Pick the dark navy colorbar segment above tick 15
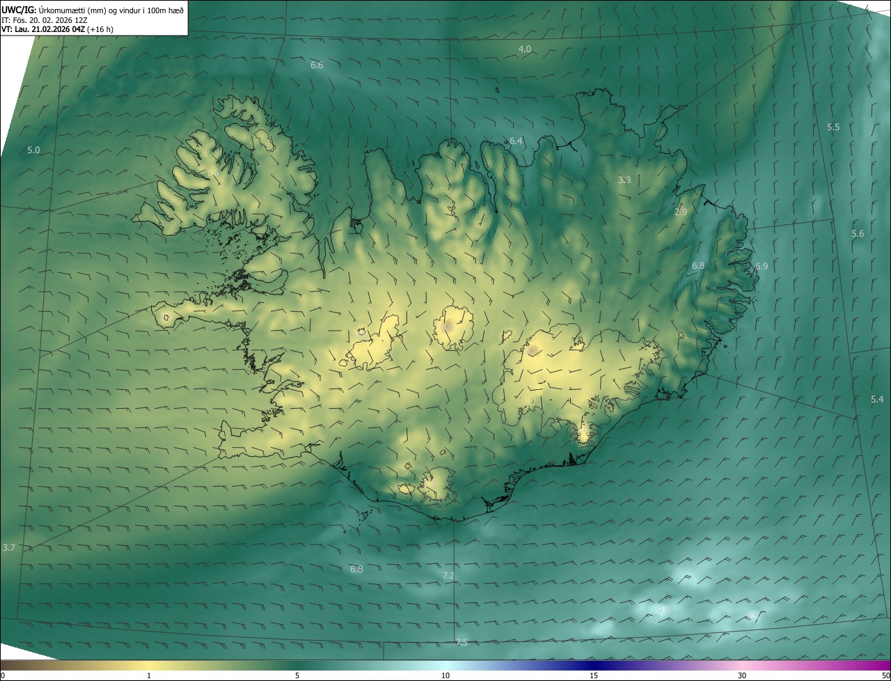 point(594,665)
